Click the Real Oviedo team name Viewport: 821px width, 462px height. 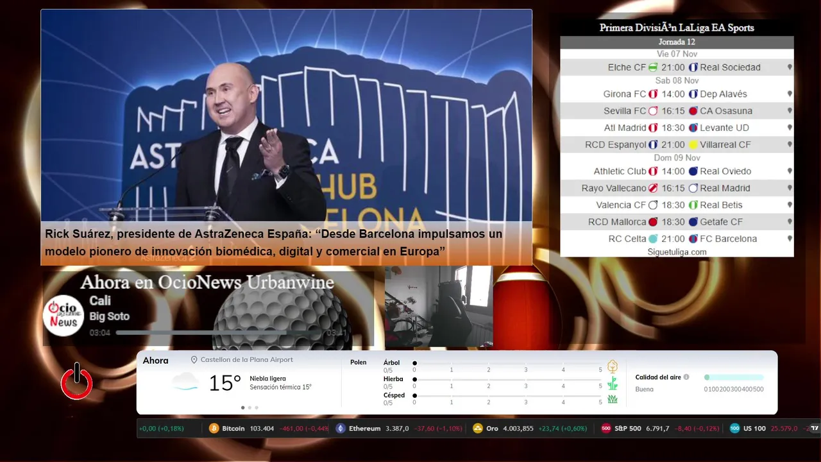tap(725, 171)
